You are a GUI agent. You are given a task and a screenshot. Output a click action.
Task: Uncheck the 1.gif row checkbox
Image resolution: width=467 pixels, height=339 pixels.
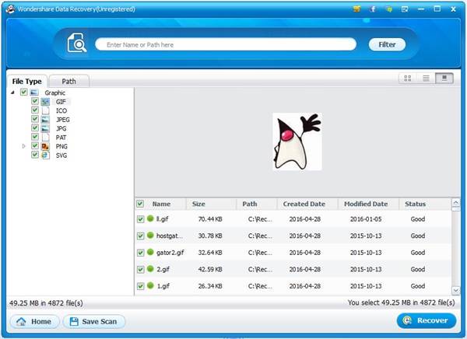pyautogui.click(x=140, y=286)
